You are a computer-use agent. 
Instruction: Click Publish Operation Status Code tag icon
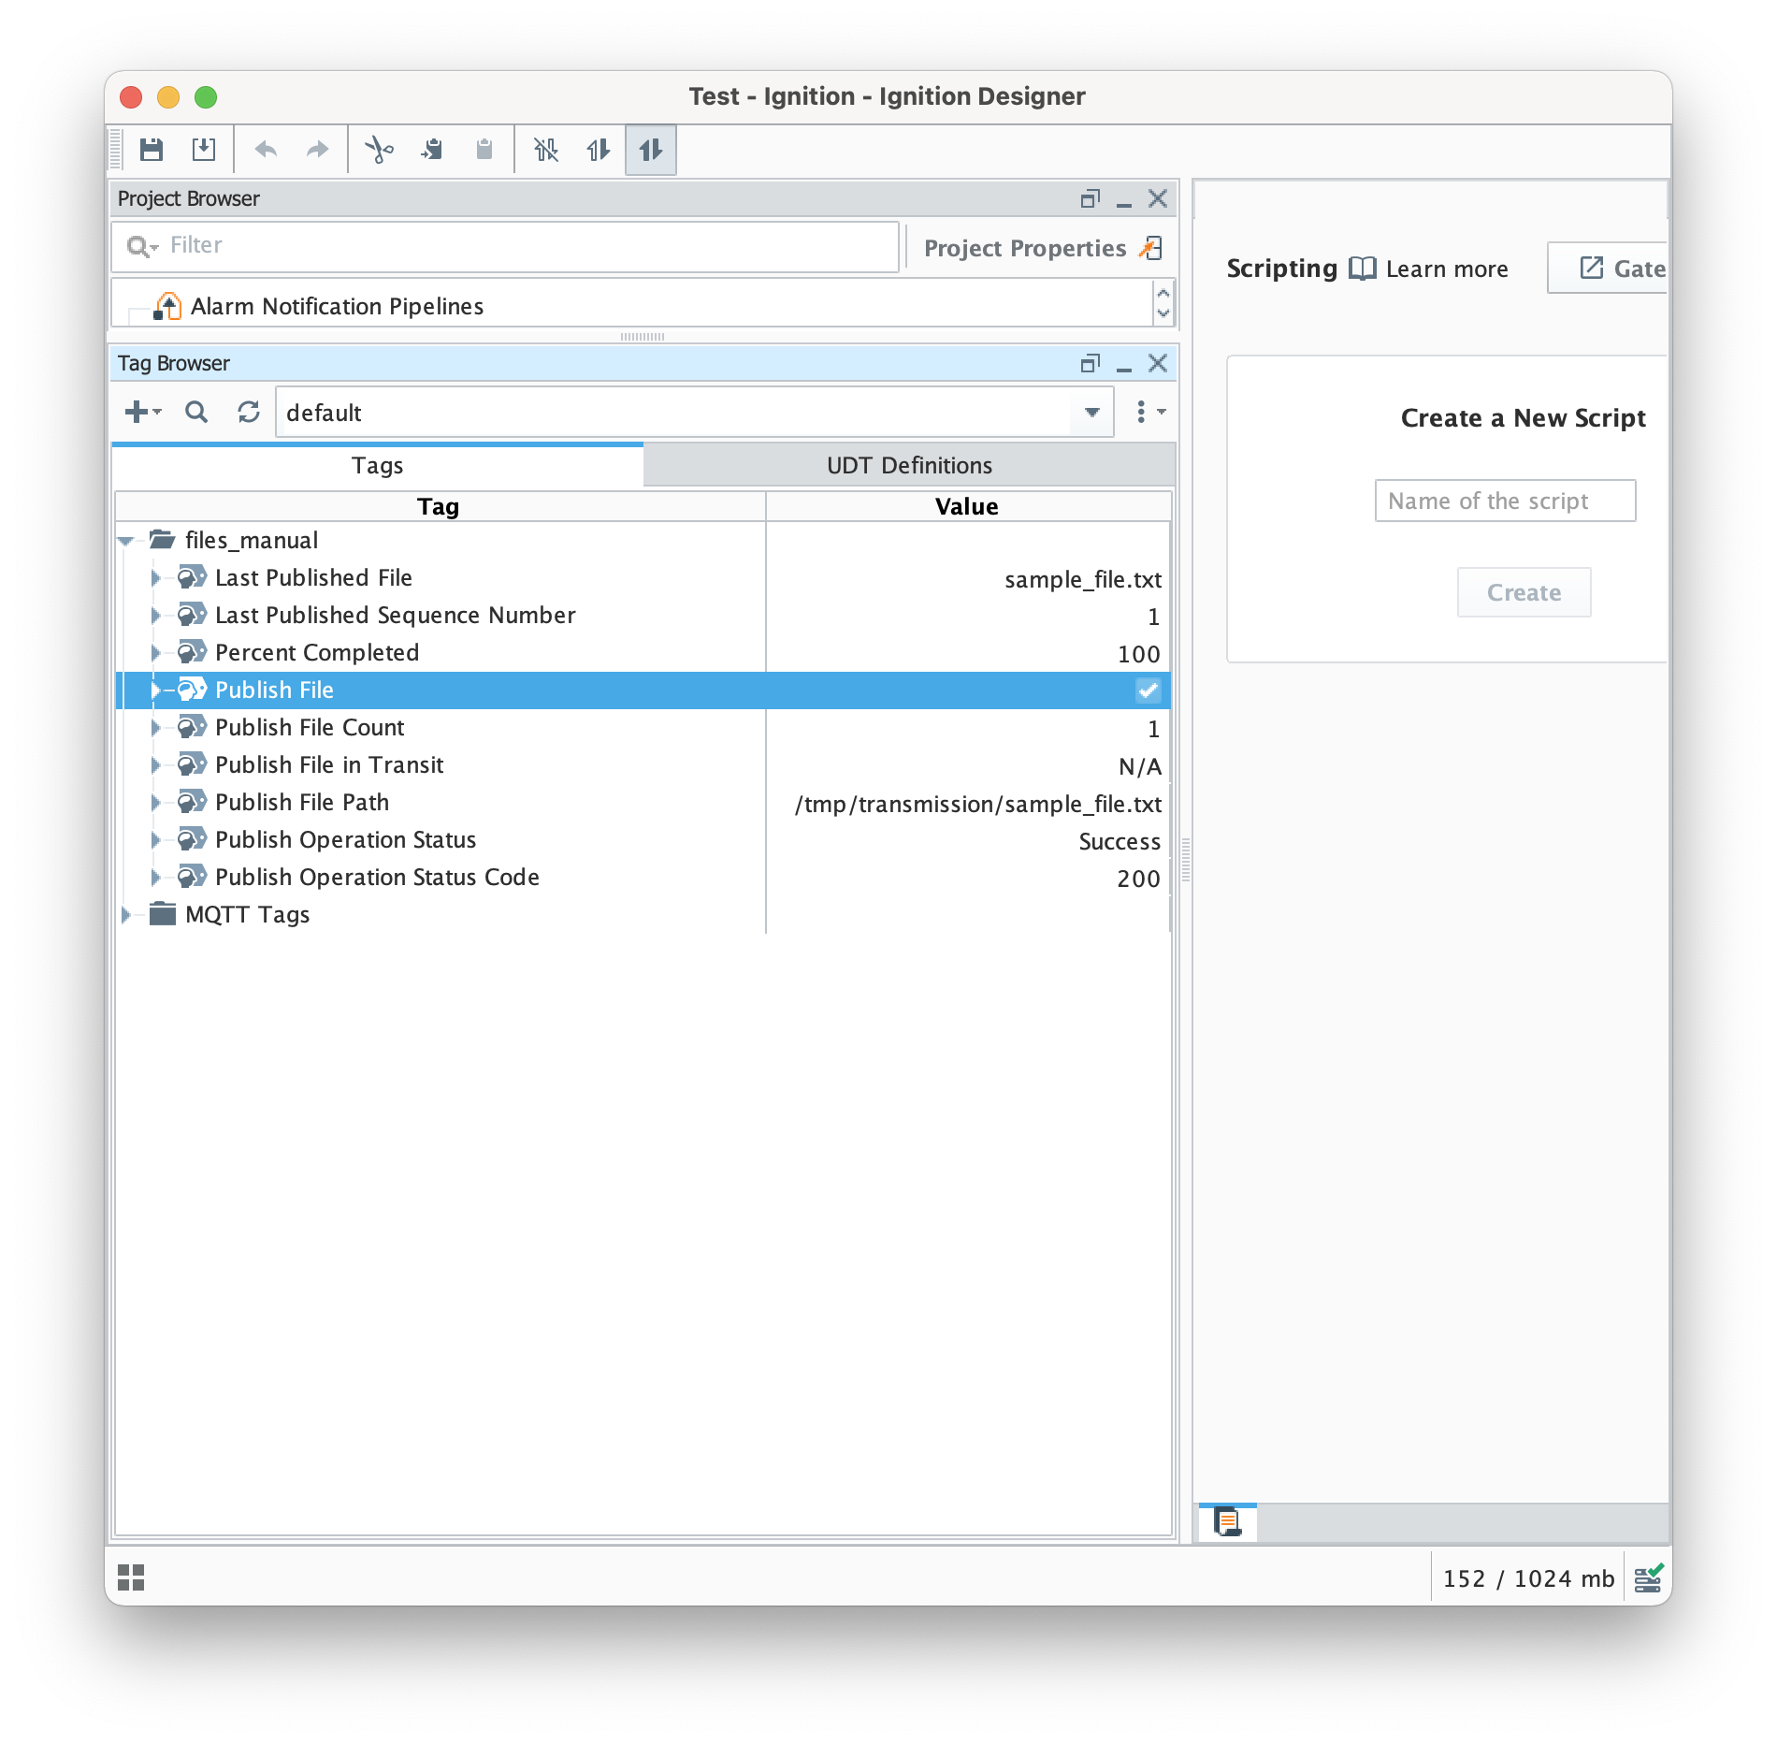(193, 877)
